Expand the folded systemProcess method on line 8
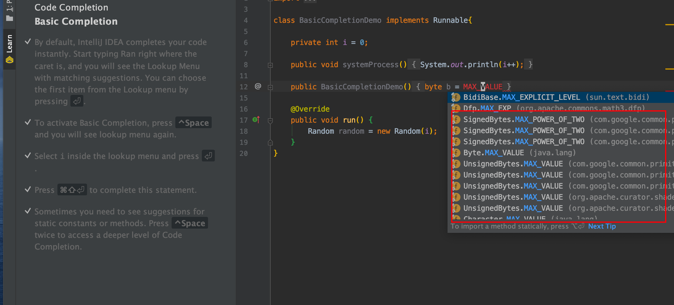674x305 pixels. click(x=270, y=65)
